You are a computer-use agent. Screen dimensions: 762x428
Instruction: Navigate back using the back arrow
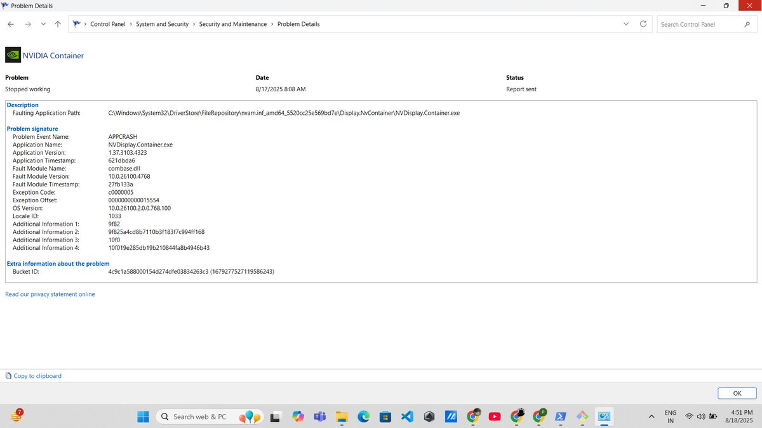[x=10, y=23]
